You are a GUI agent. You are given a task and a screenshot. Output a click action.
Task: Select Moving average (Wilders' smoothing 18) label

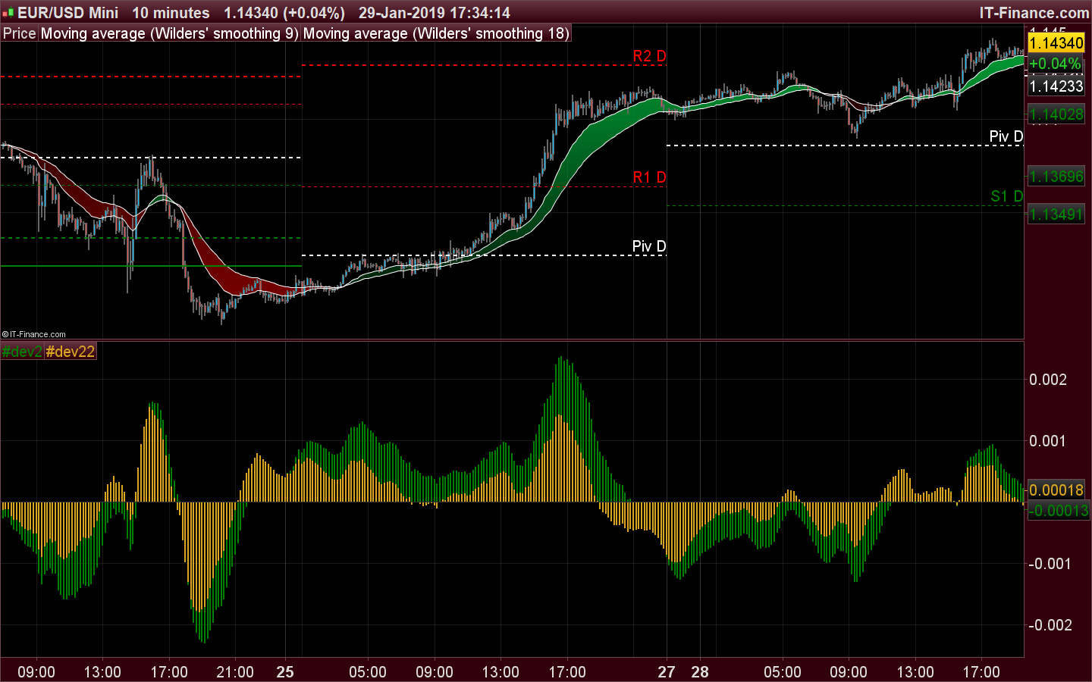point(436,33)
